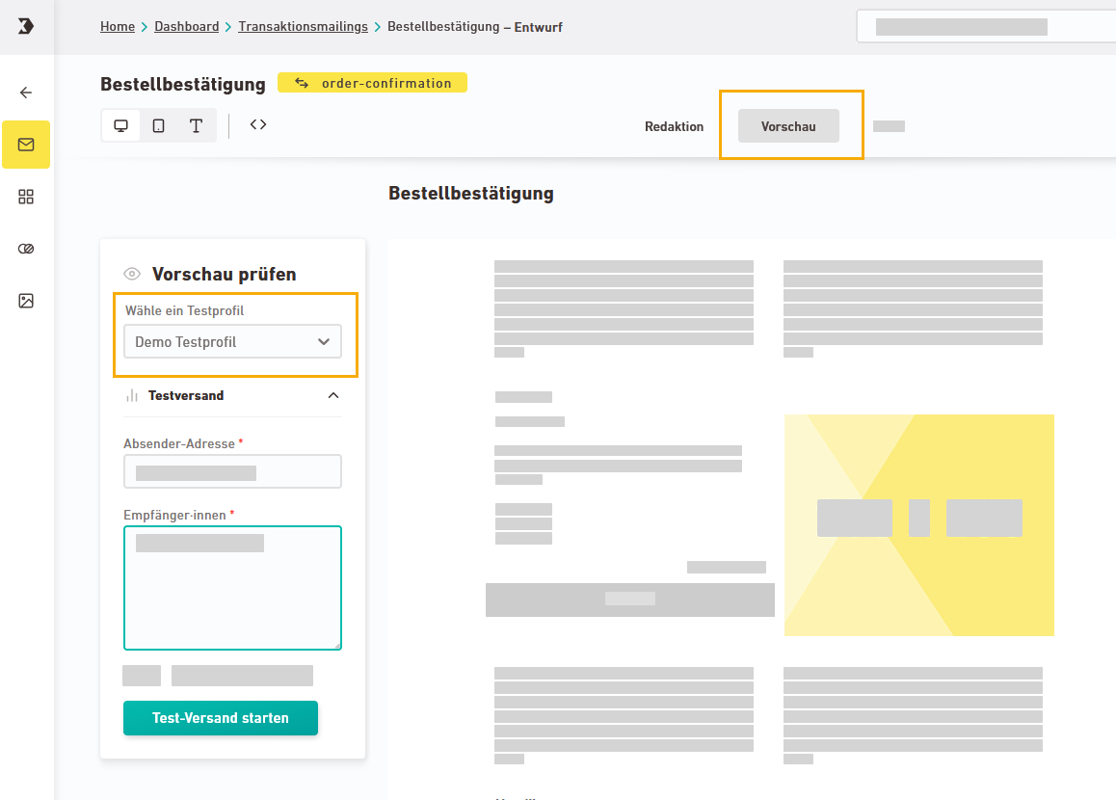Collapse the Testversand section
This screenshot has width=1116, height=800.
(333, 395)
